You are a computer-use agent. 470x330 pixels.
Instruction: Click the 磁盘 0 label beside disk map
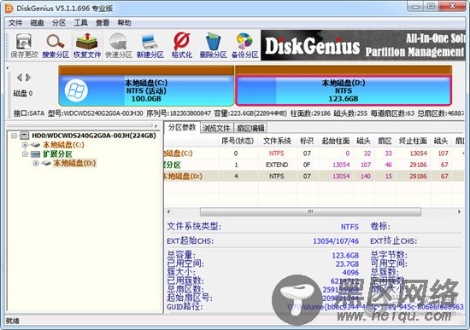pos(23,93)
